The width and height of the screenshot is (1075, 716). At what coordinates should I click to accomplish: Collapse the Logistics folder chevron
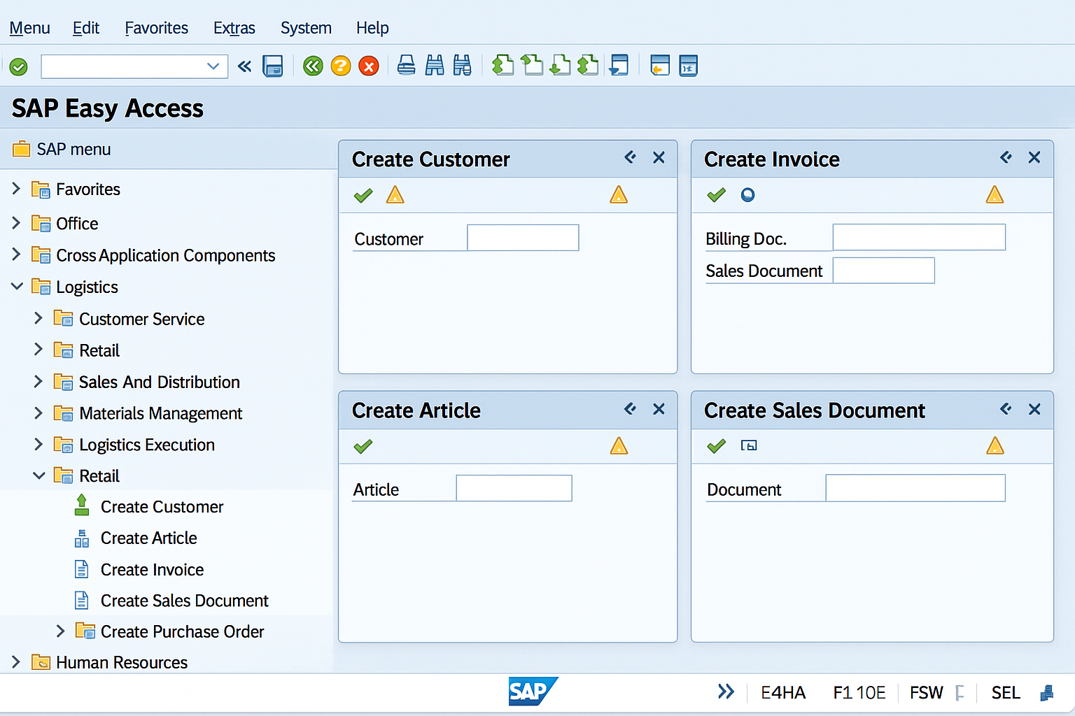17,287
